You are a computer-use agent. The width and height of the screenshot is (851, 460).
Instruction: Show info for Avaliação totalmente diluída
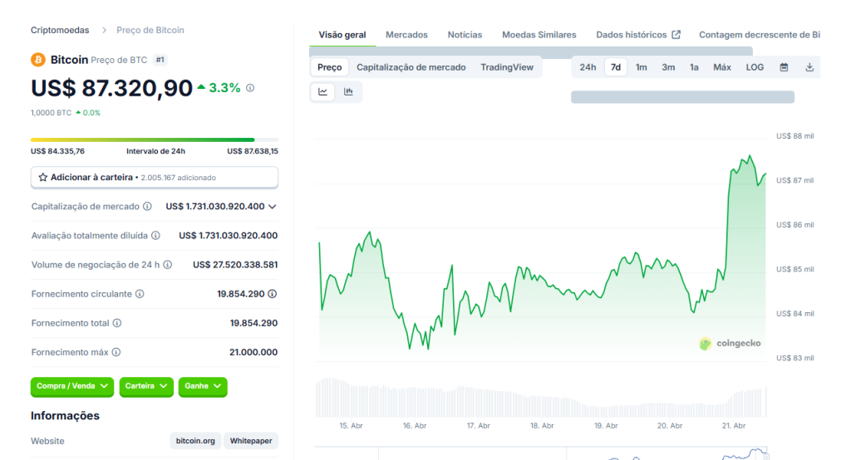click(x=155, y=236)
